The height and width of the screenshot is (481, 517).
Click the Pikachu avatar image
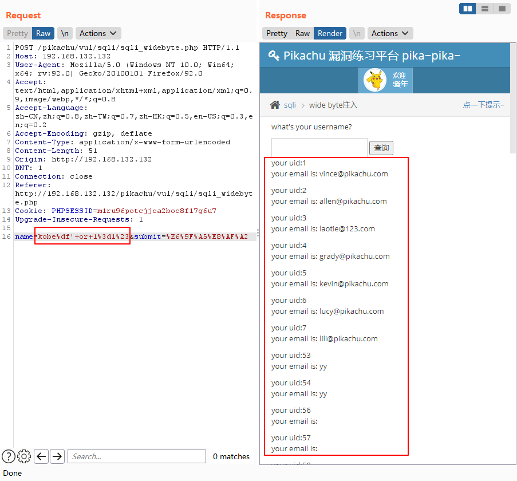click(x=375, y=80)
